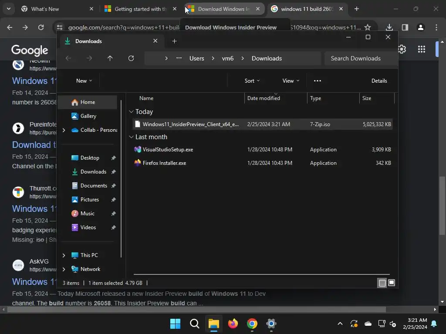This screenshot has width=446, height=334.
Task: Open Windows Start menu
Action: click(x=175, y=324)
